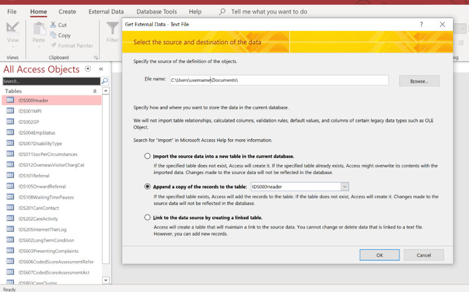The height and width of the screenshot is (292, 469).
Task: Select Link to the data source option
Action: coord(147,217)
